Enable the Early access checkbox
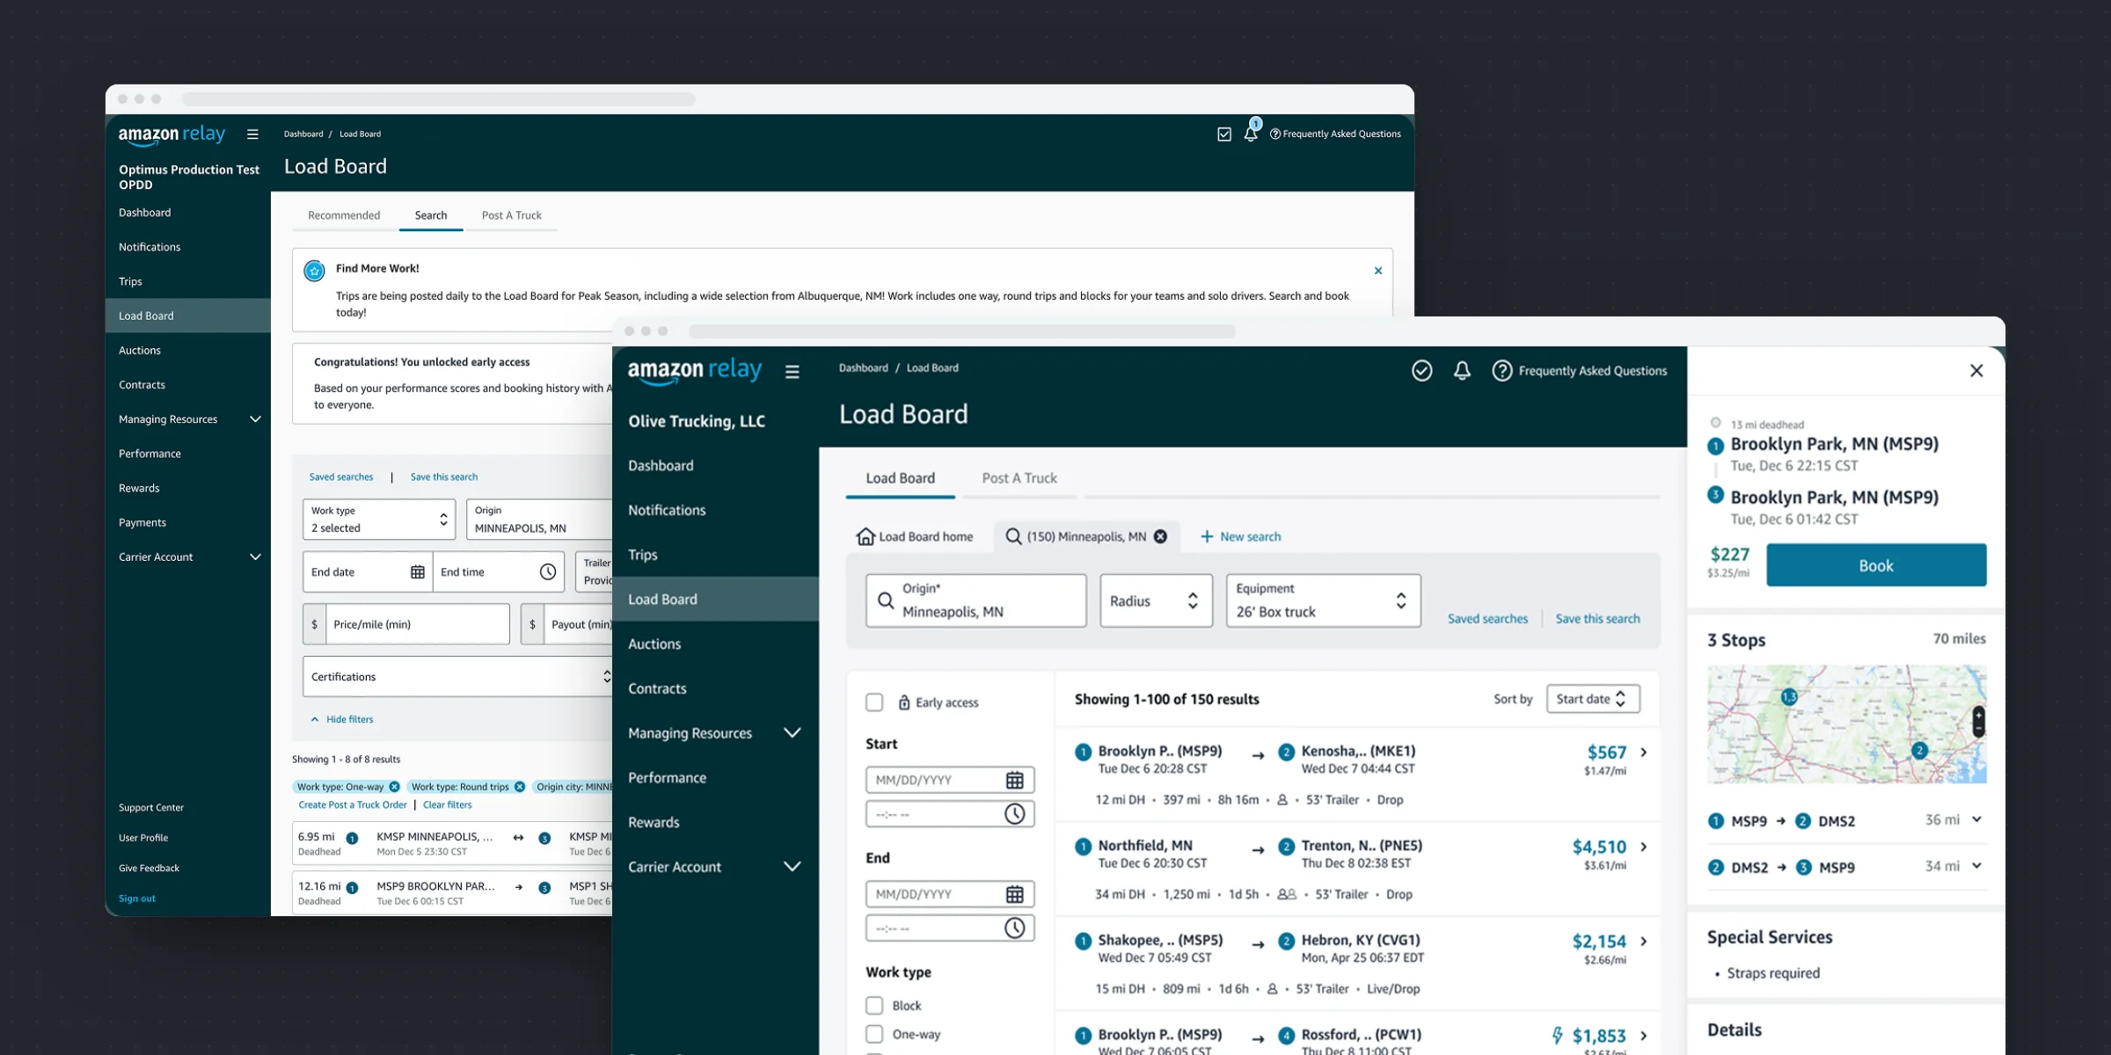This screenshot has width=2111, height=1055. click(874, 702)
